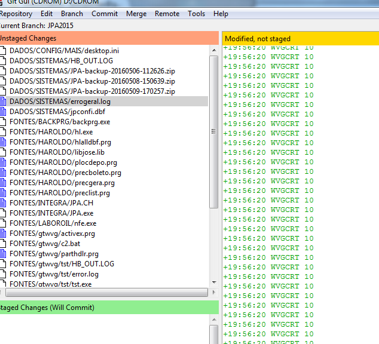Viewport: 379px width, 344px height.
Task: Select FONTES/gtwvg/c2.bat file name
Action: click(45, 244)
